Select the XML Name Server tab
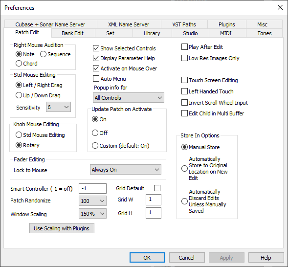This screenshot has width=288, height=267. 129,24
